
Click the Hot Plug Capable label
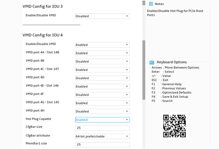38,119
